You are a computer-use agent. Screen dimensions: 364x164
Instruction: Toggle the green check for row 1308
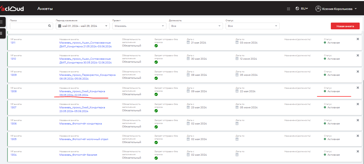[156, 94]
